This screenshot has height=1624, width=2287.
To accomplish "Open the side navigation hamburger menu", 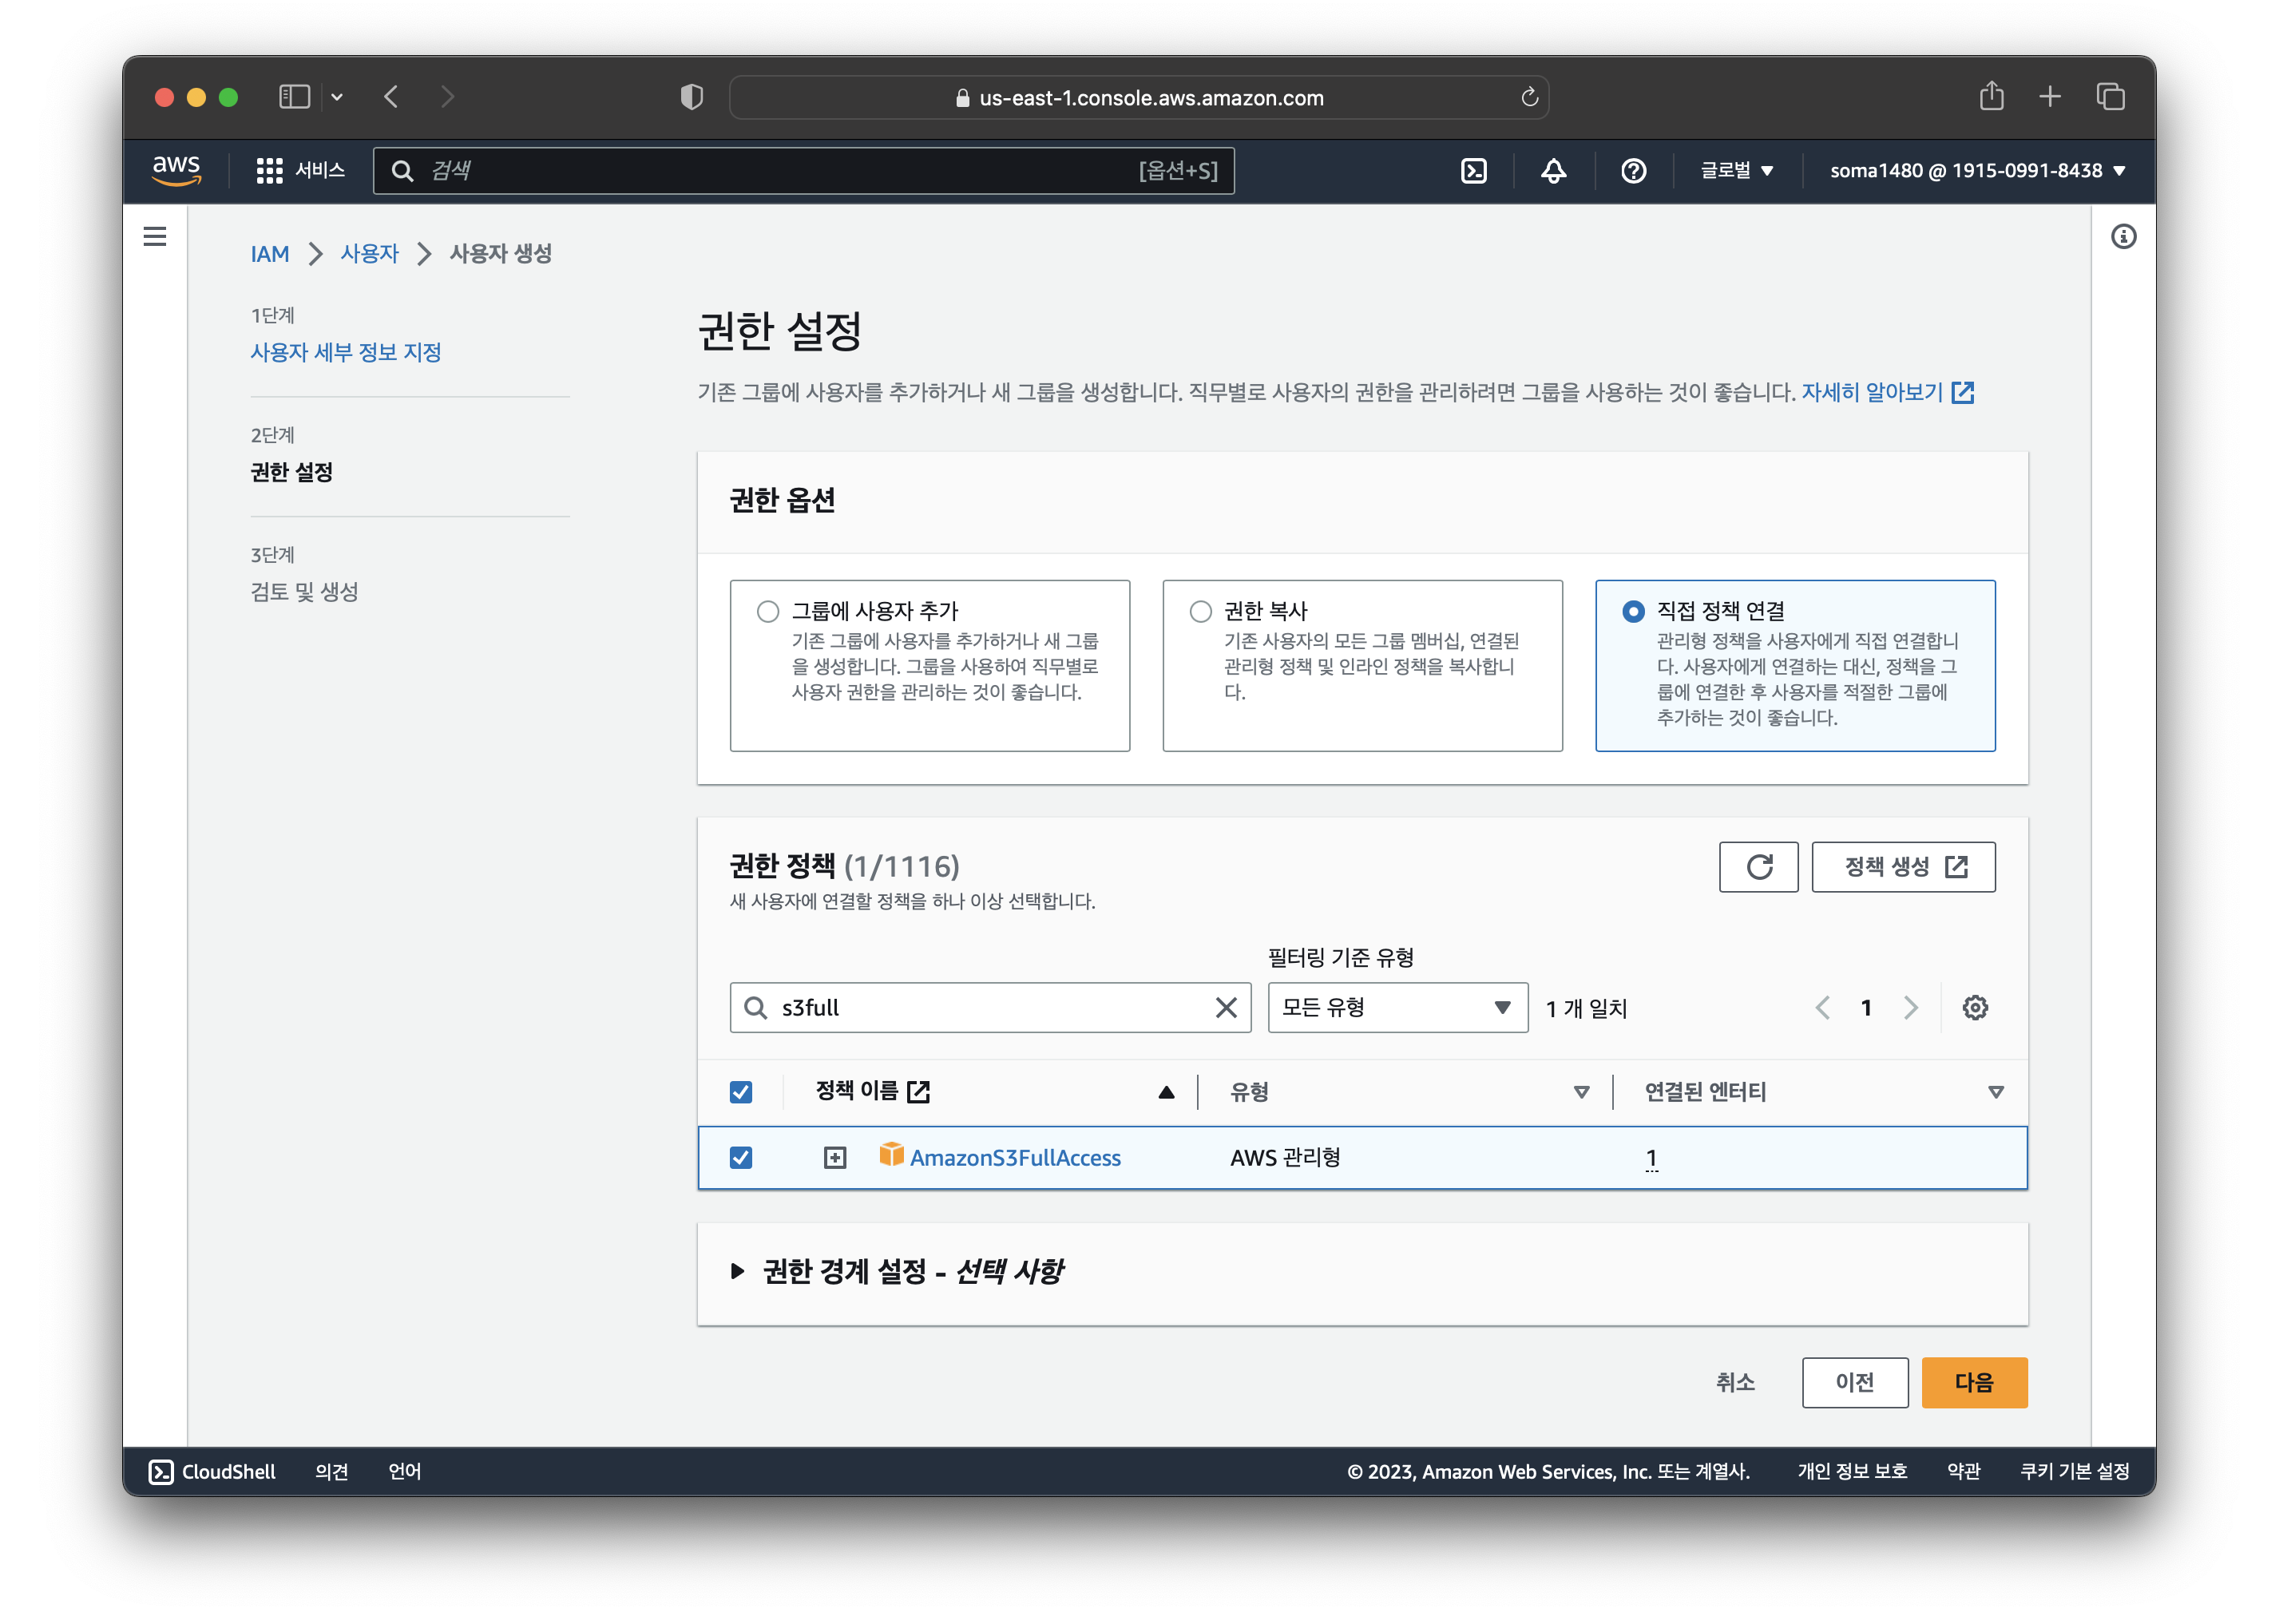I will [155, 237].
